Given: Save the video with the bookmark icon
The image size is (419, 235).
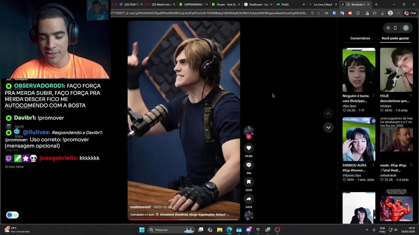Looking at the screenshot, I should [249, 182].
